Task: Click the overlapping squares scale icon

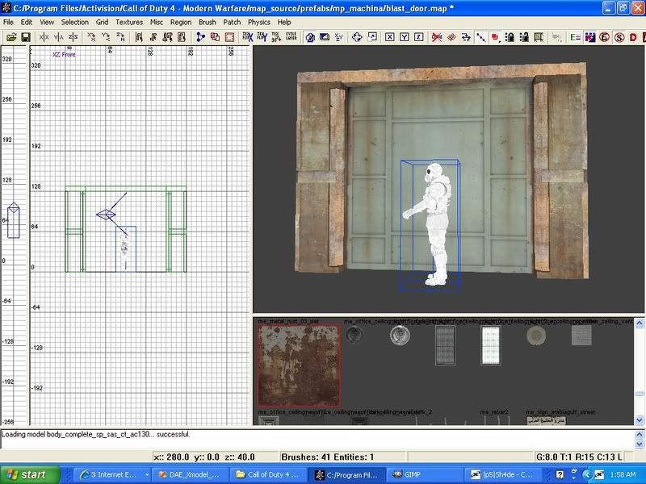Action: (x=371, y=37)
